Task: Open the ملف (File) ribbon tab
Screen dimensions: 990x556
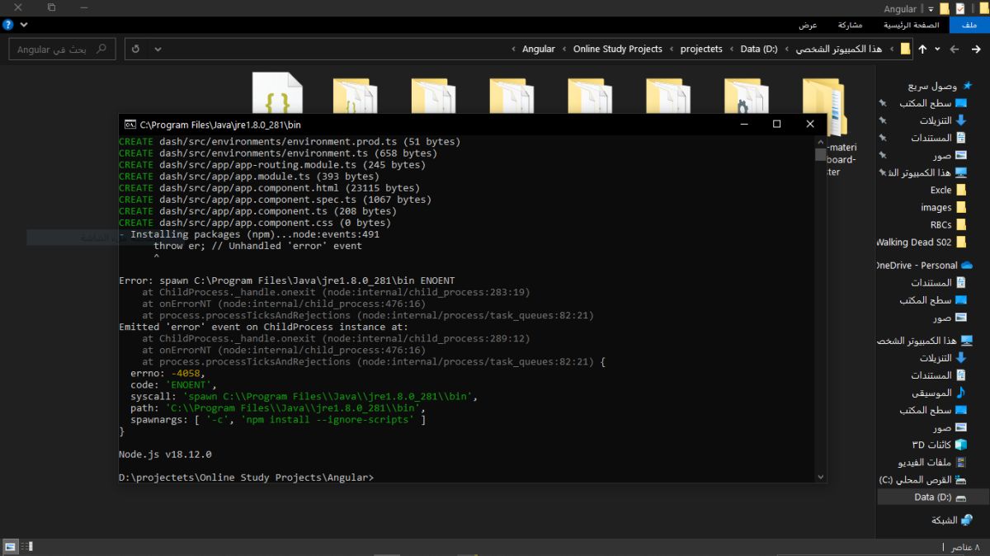Action: click(969, 25)
